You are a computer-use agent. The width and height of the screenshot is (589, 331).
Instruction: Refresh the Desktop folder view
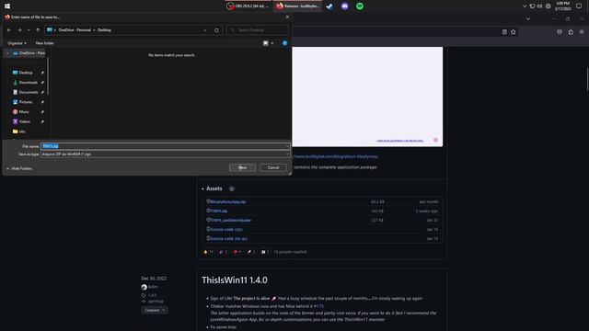click(216, 30)
